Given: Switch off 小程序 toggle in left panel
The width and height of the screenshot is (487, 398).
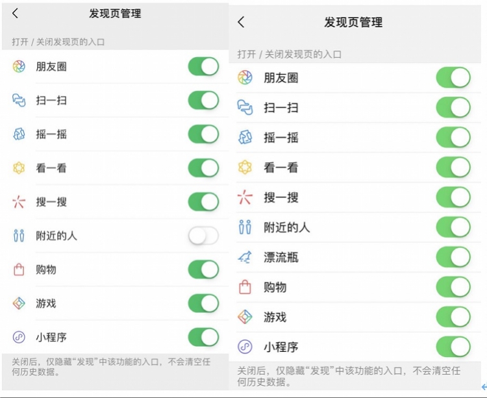Looking at the screenshot, I should (x=203, y=337).
